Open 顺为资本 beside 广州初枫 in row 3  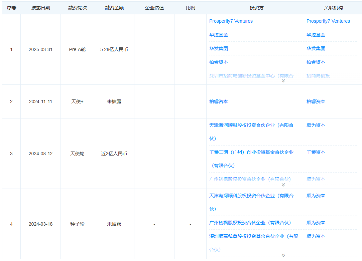[x=316, y=179]
